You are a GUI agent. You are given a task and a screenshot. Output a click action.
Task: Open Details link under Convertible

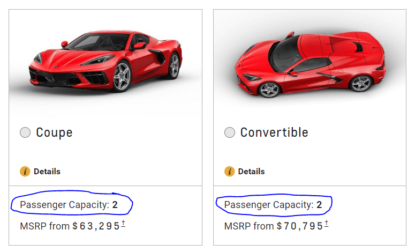tap(251, 172)
